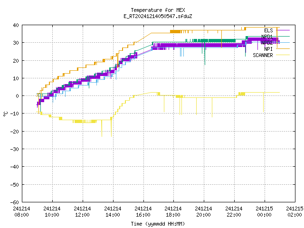Click the purple ELS legend line sample

pos(283,30)
